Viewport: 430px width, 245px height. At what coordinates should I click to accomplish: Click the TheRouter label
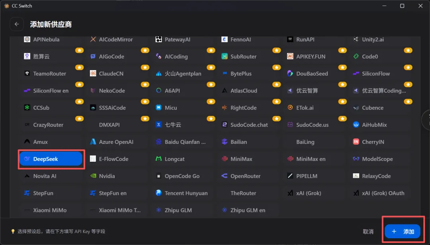coord(243,193)
